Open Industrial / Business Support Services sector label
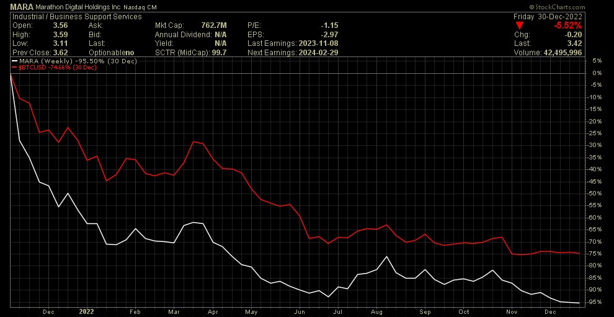614x317 pixels. pos(72,17)
